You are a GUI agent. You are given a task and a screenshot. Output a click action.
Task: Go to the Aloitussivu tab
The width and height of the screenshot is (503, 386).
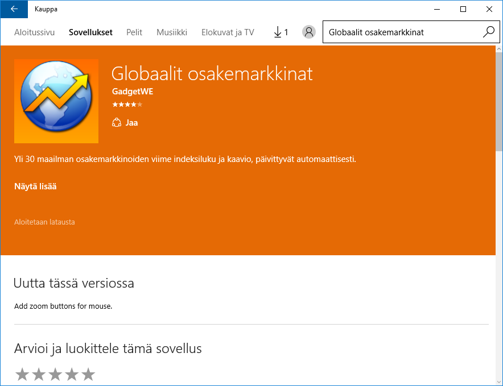click(34, 32)
